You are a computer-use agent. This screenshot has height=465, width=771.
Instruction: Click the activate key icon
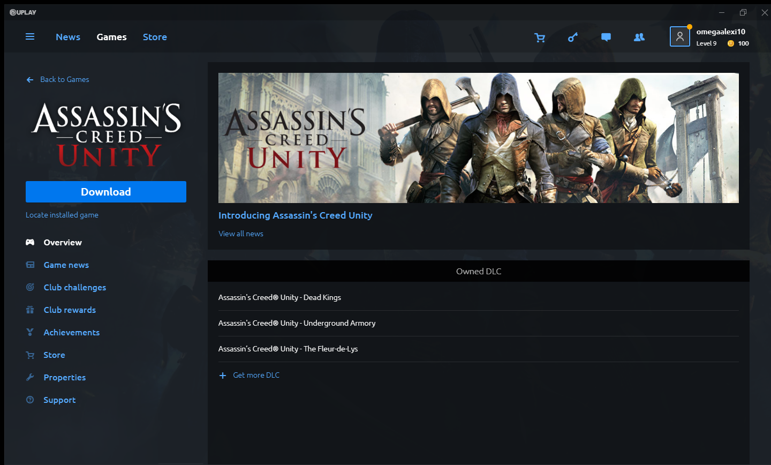(x=573, y=37)
